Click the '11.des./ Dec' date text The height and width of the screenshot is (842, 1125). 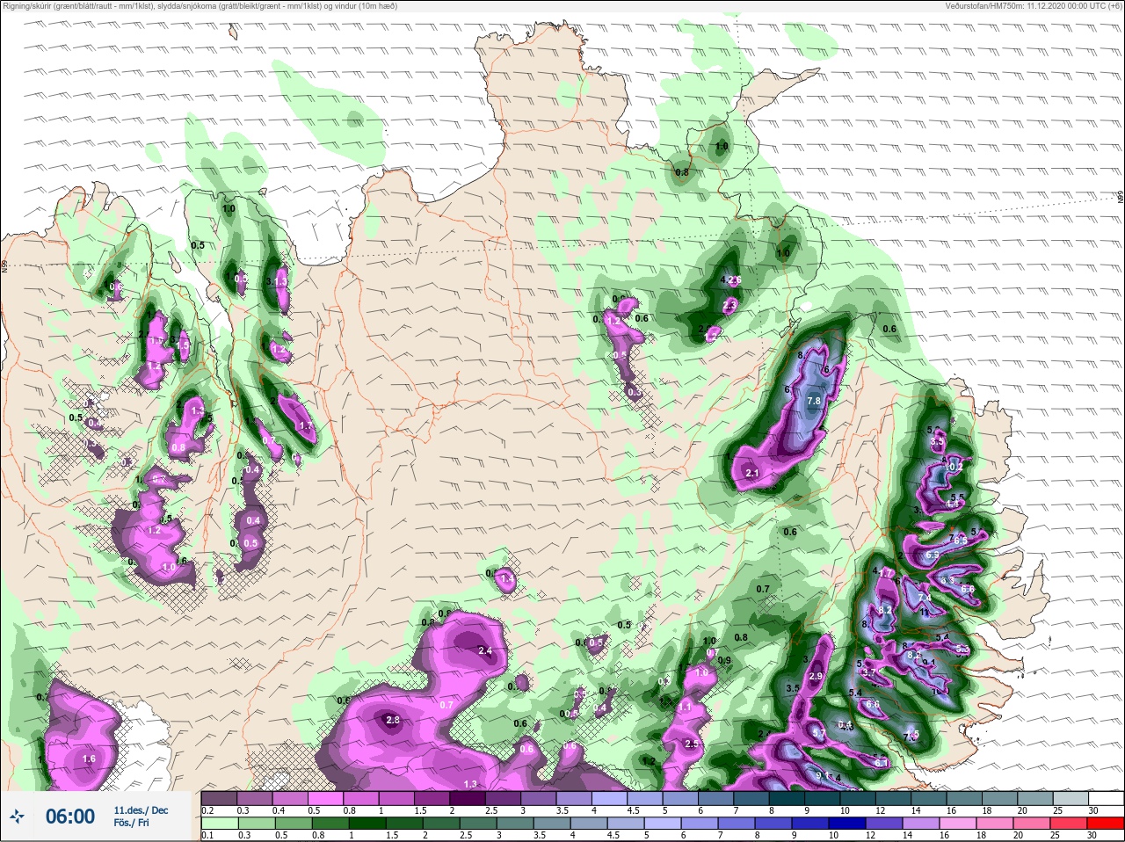click(x=141, y=810)
